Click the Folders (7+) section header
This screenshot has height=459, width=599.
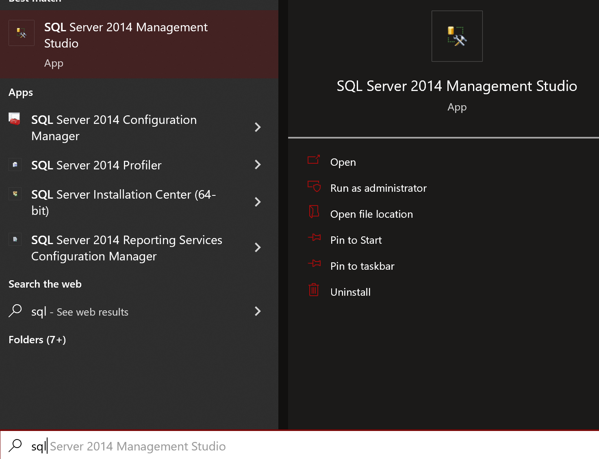37,340
